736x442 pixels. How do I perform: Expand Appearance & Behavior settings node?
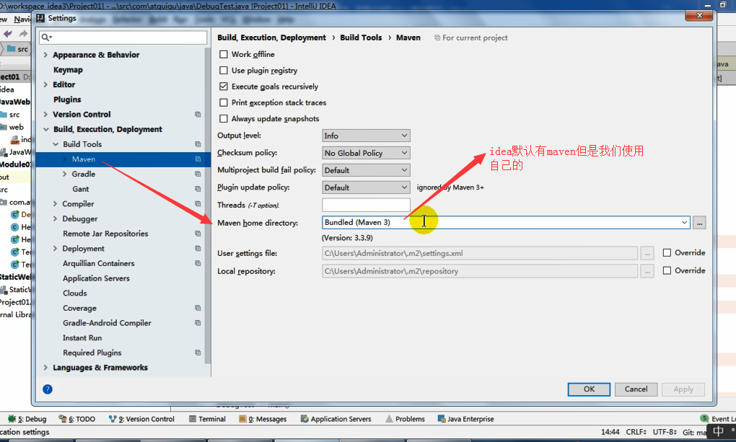pos(45,55)
